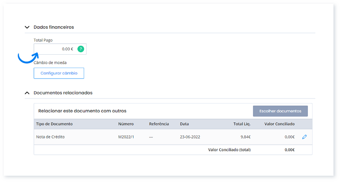Viewport: 340px width, 182px height.
Task: Toggle the Documentos relacionados section chevron
Action: 27,92
